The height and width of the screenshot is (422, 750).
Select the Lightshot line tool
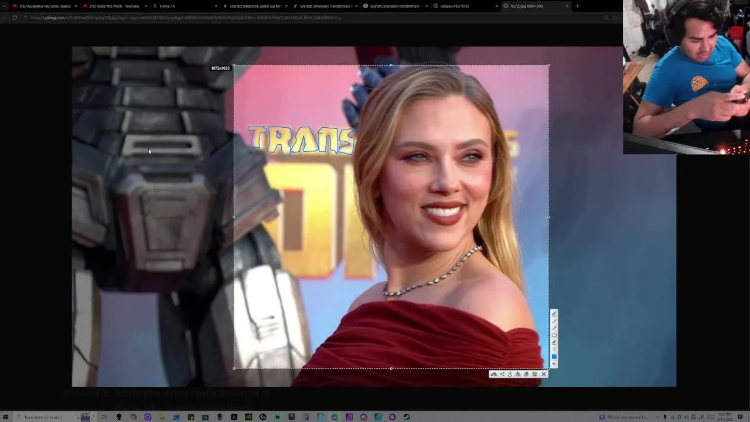pos(554,321)
